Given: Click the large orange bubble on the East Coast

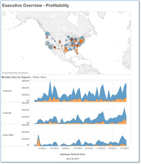Looking at the screenshot, I should tap(81, 41).
